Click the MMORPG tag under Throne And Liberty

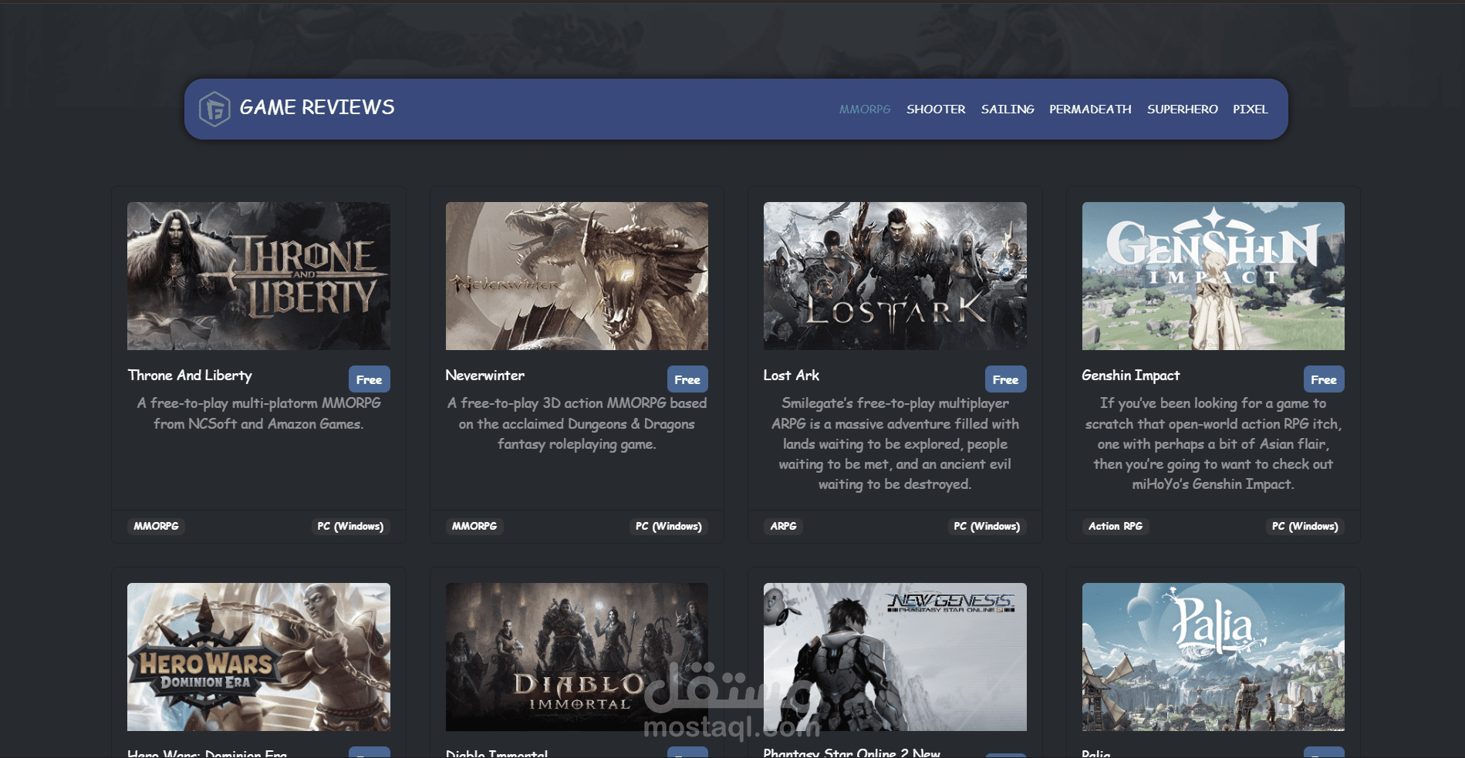[157, 526]
